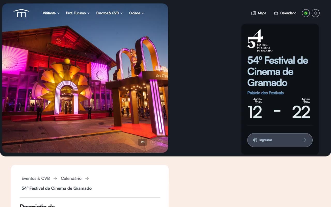Viewport: 331px width, 207px height.
Task: Click the map icon beside Mapa
Action: point(253,13)
